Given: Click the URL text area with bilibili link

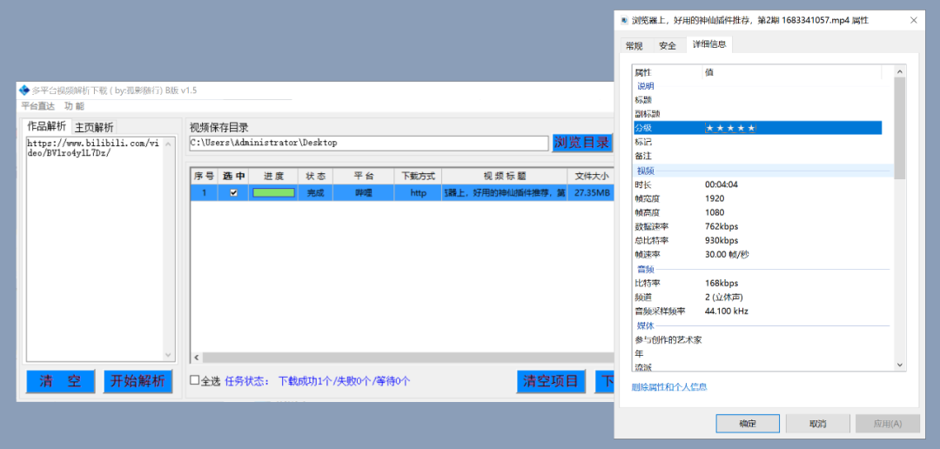Looking at the screenshot, I should pyautogui.click(x=93, y=249).
